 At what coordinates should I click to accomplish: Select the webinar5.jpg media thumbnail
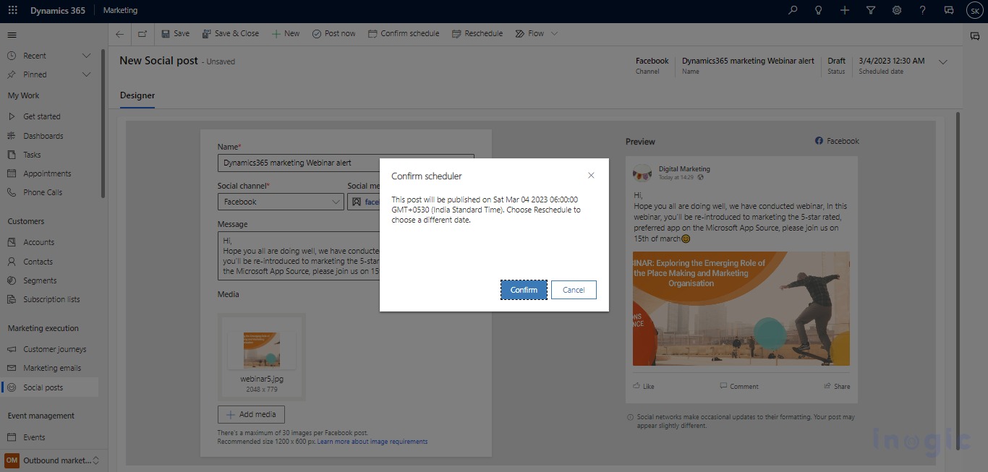click(x=260, y=356)
